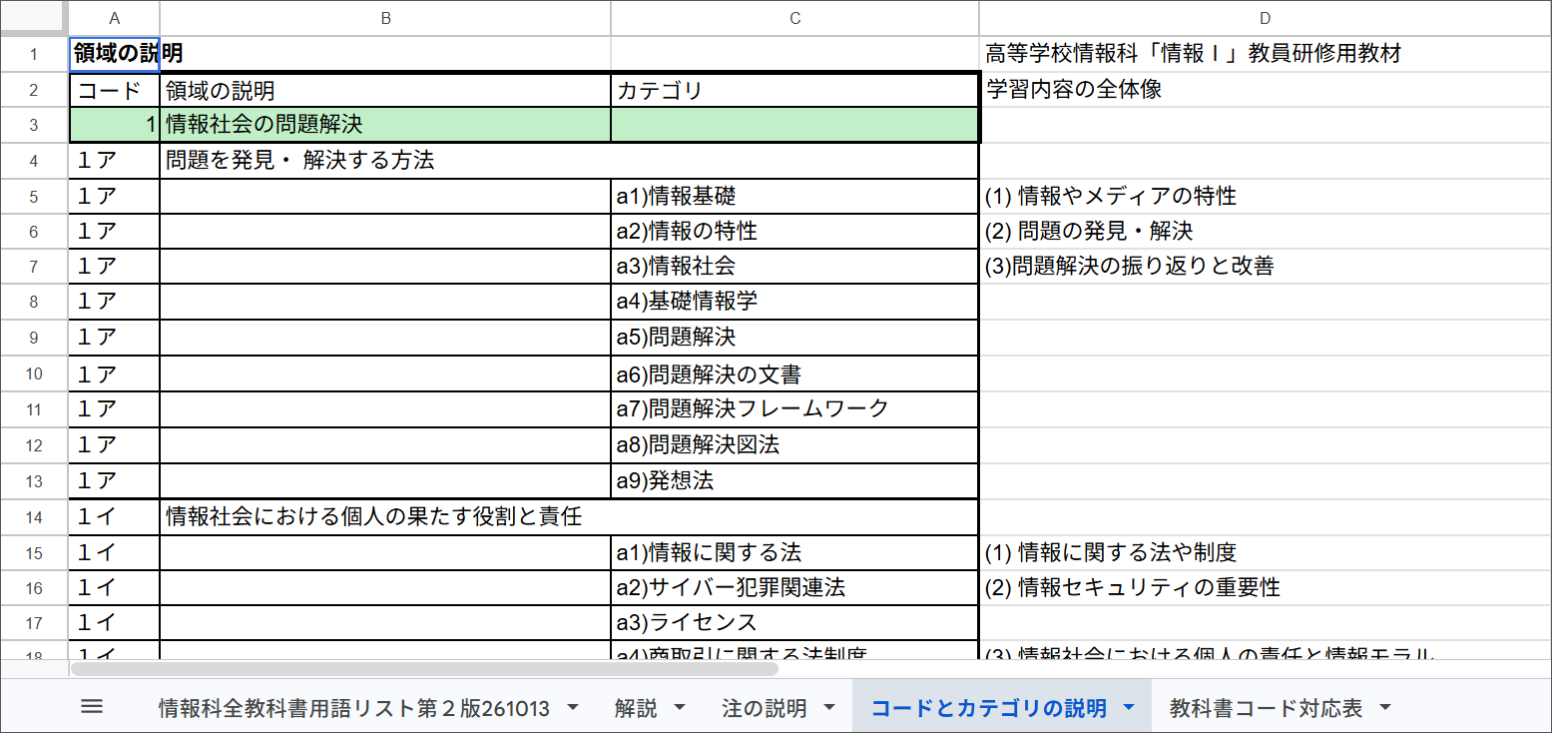Select cell a1)情報基礎
Screen dimensions: 1552x733
[794, 196]
